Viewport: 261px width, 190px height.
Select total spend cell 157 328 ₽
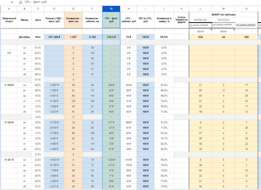click(54, 37)
